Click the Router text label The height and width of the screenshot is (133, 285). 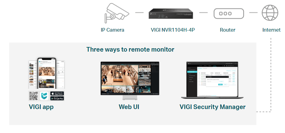click(x=228, y=30)
